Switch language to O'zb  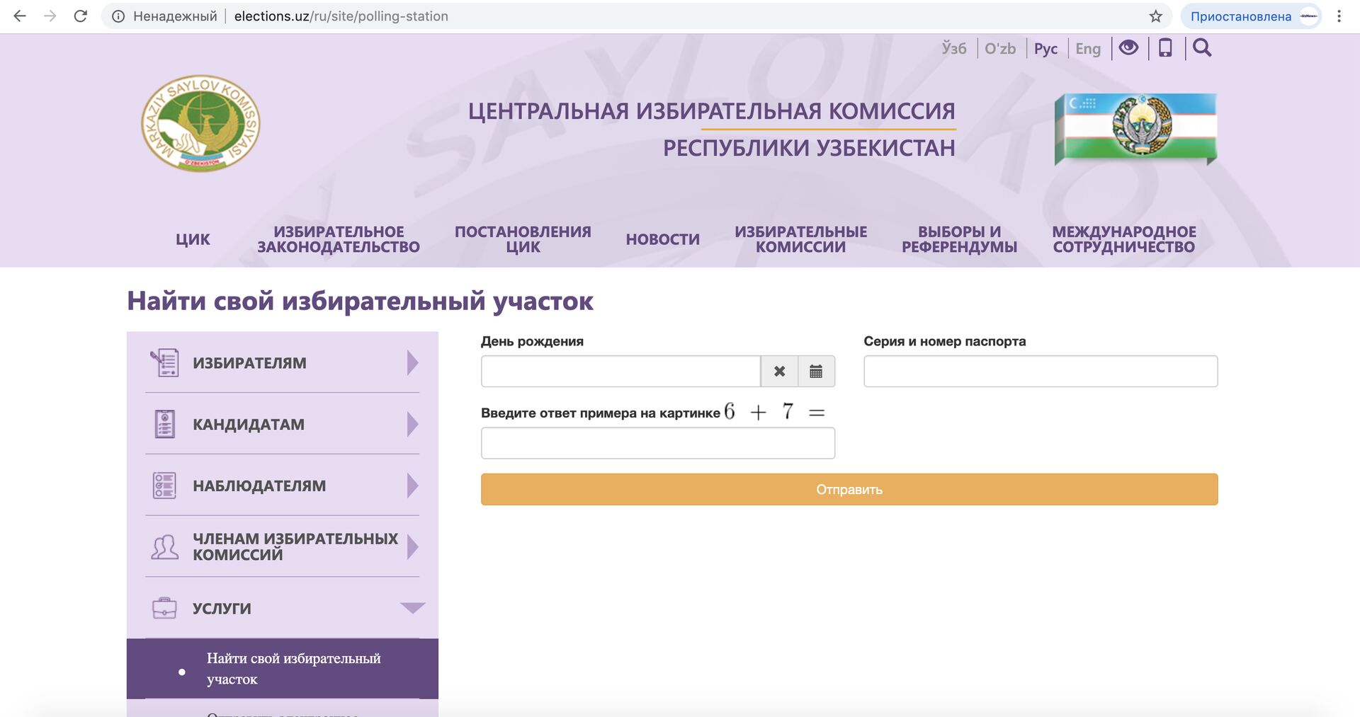click(1000, 48)
